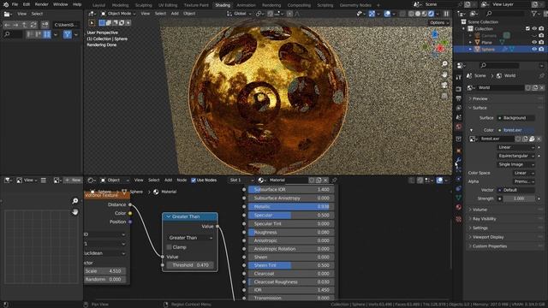This screenshot has width=548, height=308.
Task: Pause viewport render preview
Action: 446,14
